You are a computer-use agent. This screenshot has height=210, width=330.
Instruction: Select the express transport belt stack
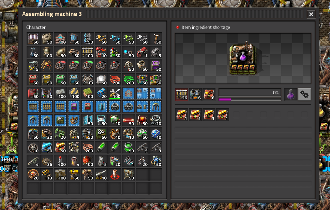coord(60,39)
